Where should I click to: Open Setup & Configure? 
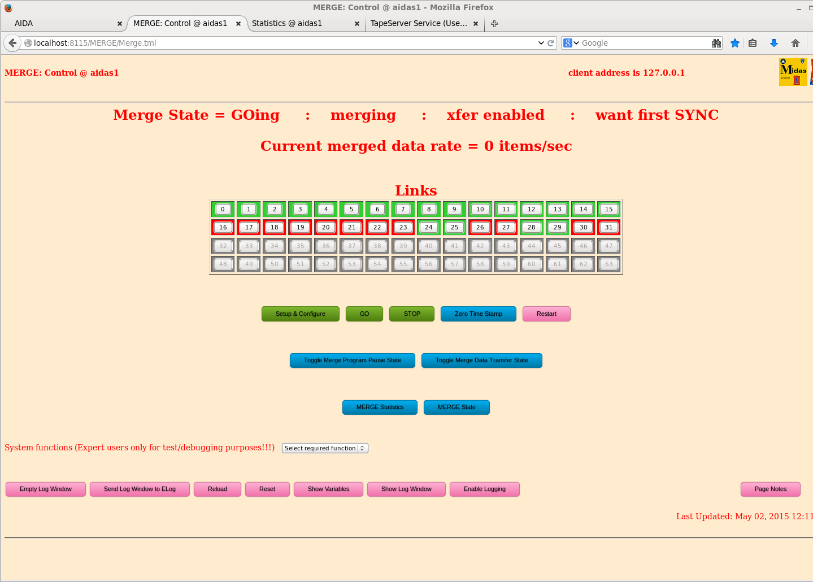point(301,314)
